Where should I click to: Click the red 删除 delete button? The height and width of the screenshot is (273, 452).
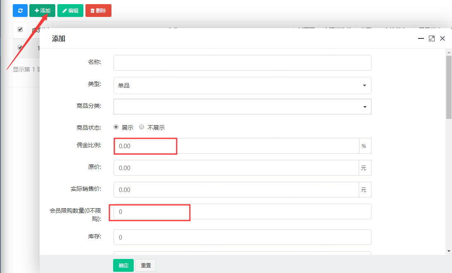[x=98, y=11]
